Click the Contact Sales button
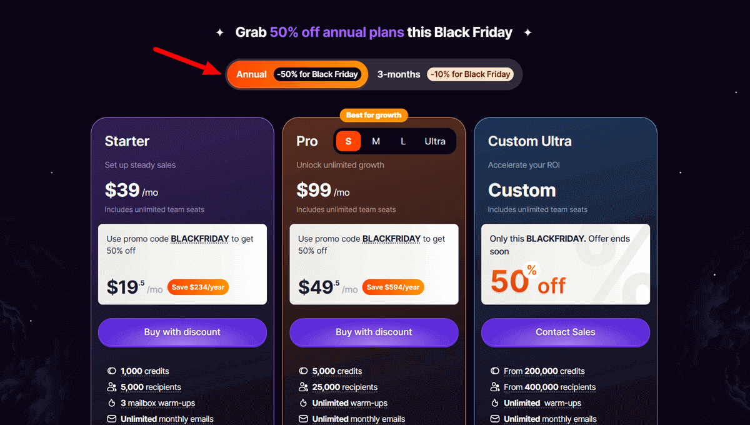 pos(565,332)
